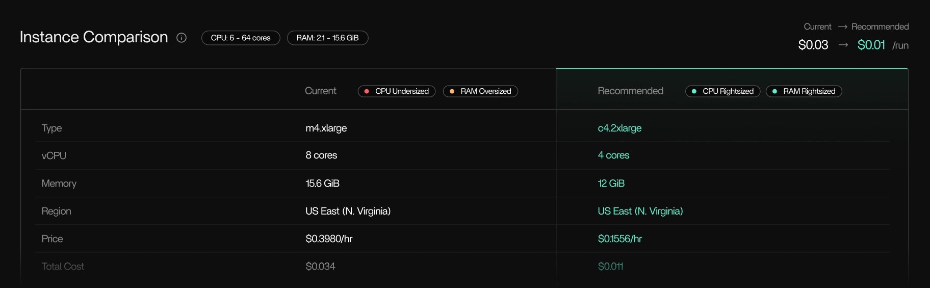The width and height of the screenshot is (930, 288).
Task: Click the $0.1556/hr recommended price
Action: click(x=619, y=239)
